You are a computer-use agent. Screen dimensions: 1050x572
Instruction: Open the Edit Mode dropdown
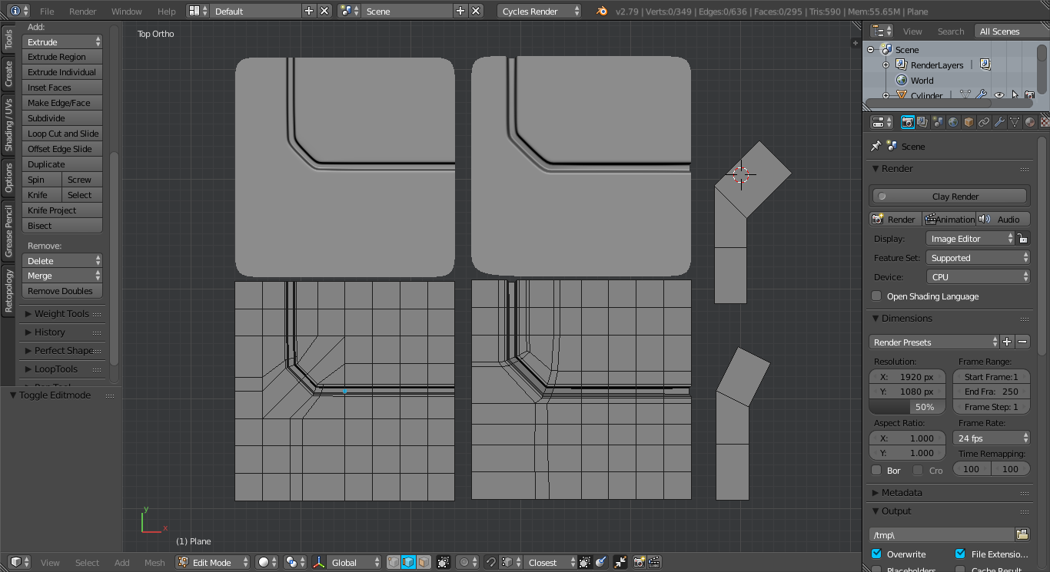213,562
